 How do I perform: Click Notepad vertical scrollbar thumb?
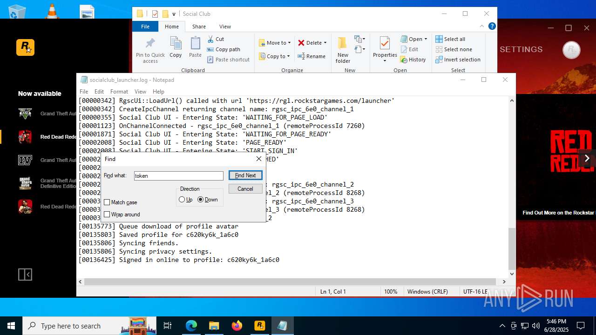tap(512, 249)
